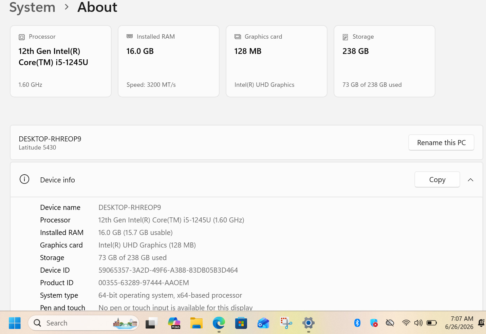Open Outlook from the taskbar
486x334 pixels.
point(263,323)
